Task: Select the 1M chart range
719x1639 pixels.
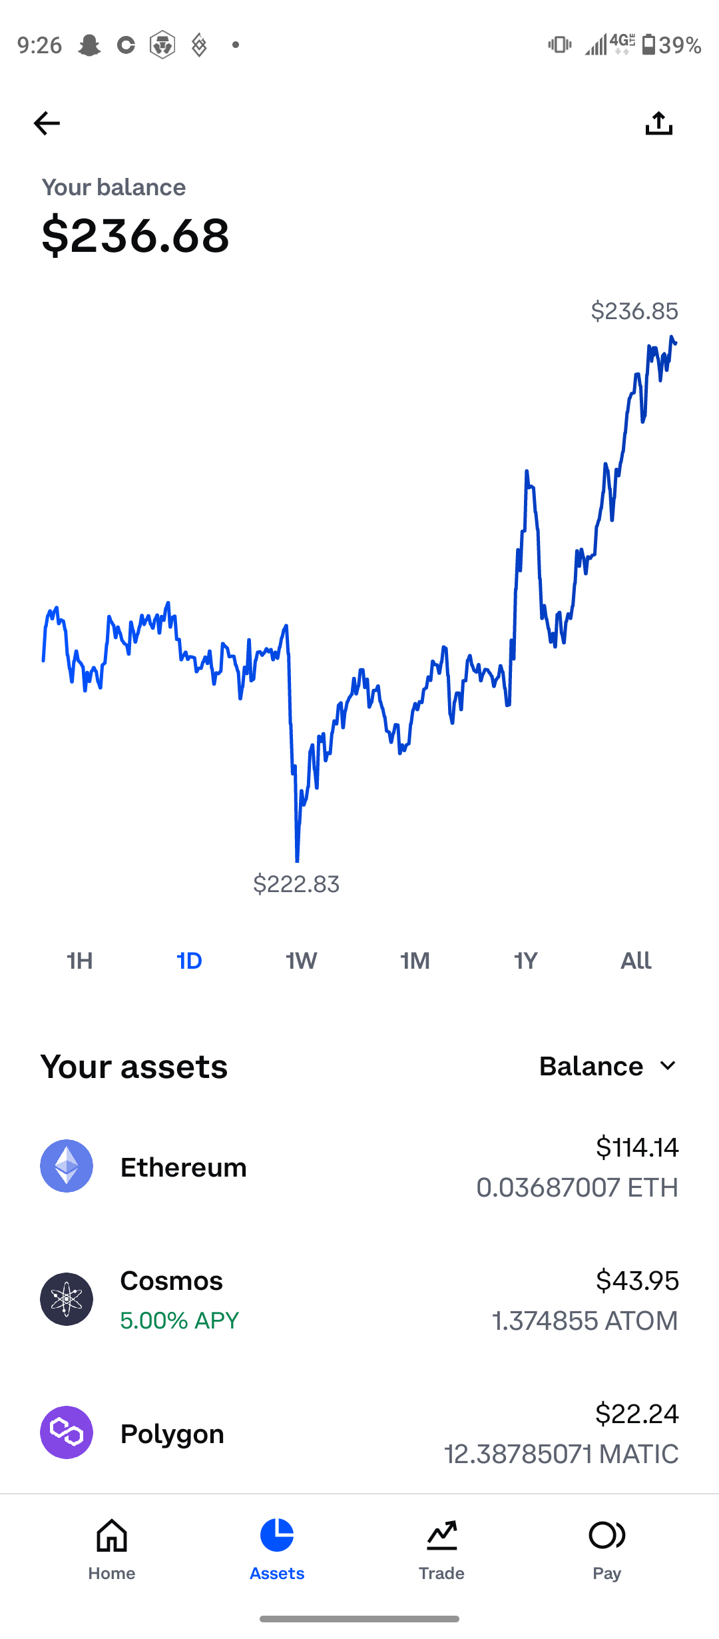Action: 415,961
